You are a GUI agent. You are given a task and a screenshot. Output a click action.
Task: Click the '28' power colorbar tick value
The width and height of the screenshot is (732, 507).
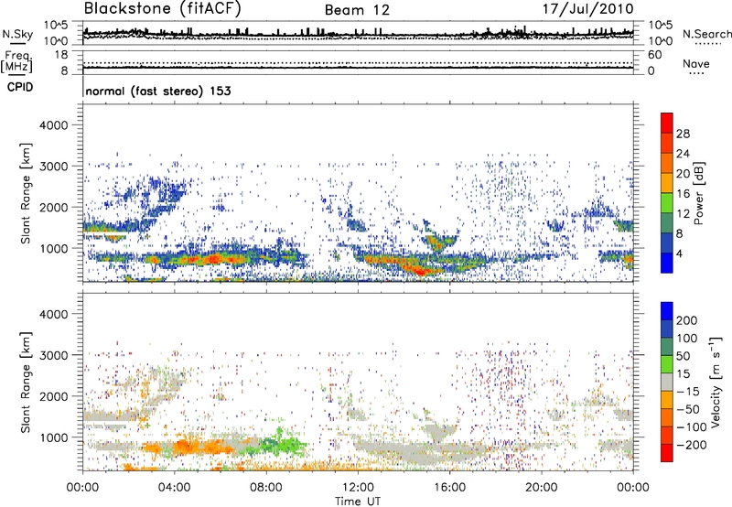683,134
